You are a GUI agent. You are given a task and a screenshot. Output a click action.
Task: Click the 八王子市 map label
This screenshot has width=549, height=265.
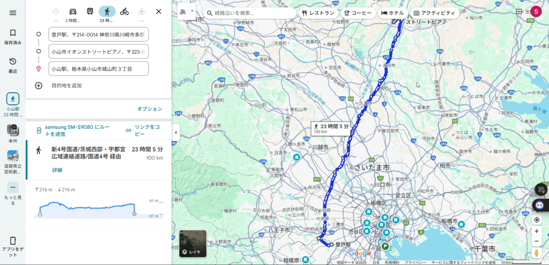pos(279,230)
